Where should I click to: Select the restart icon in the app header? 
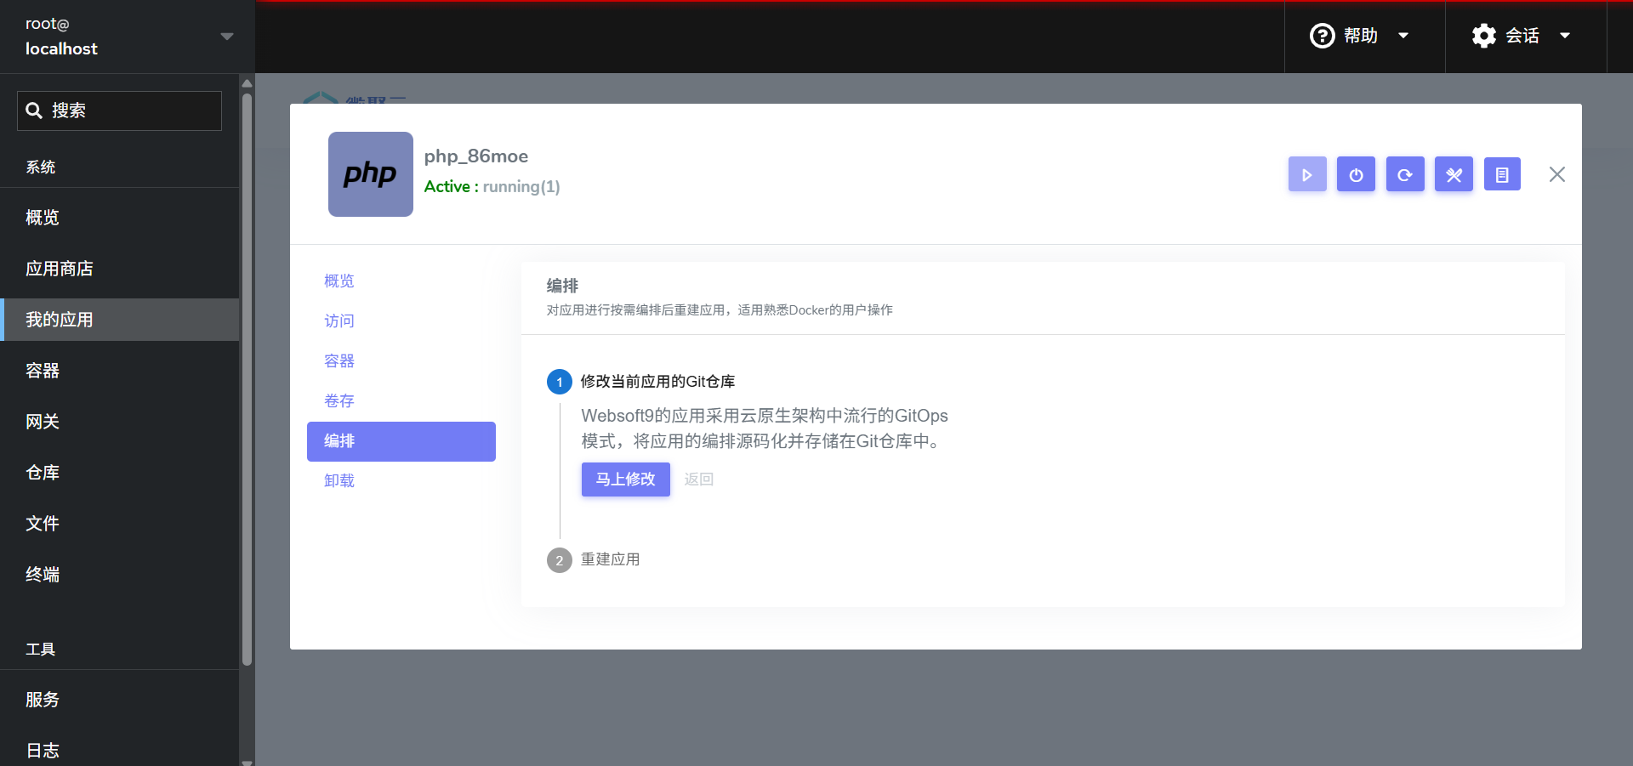[1405, 174]
